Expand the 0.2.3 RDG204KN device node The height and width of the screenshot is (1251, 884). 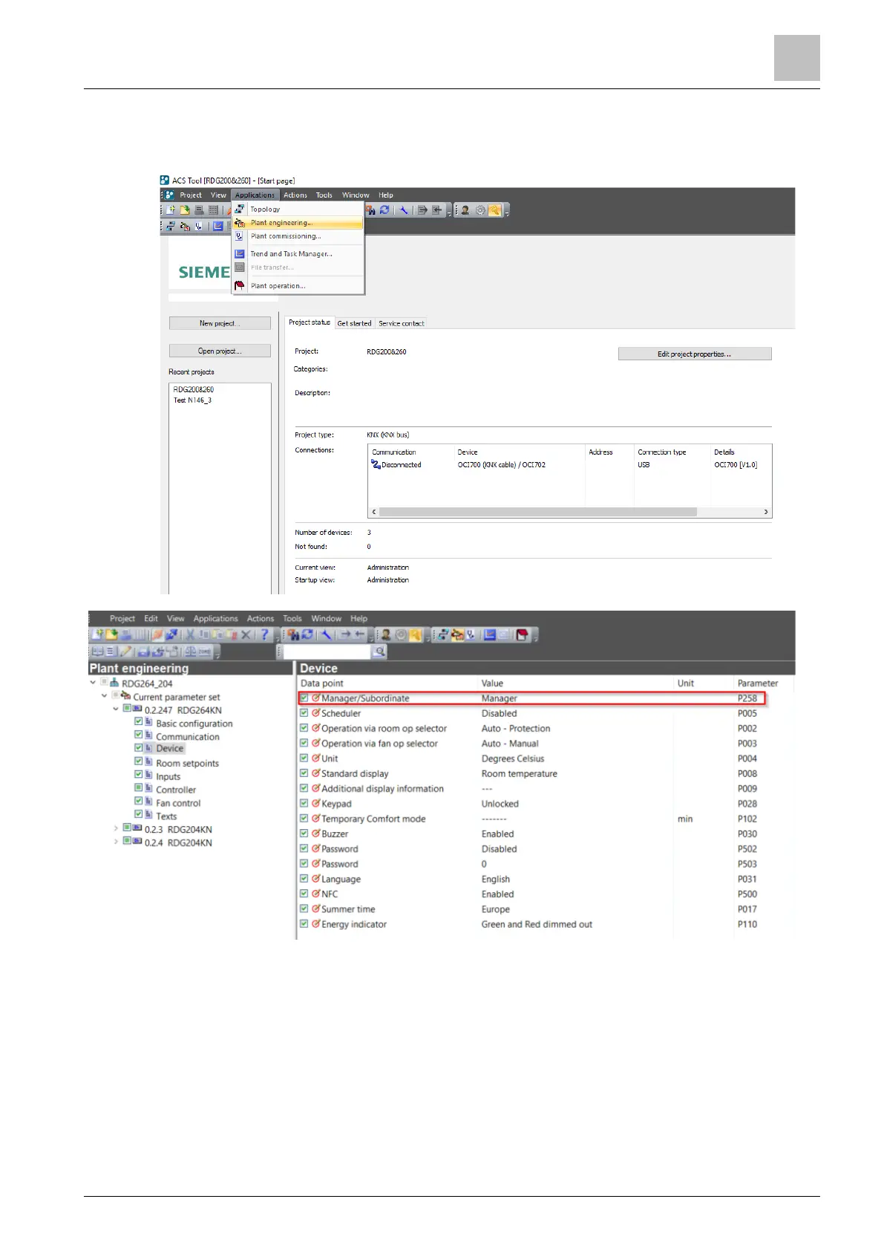(116, 828)
